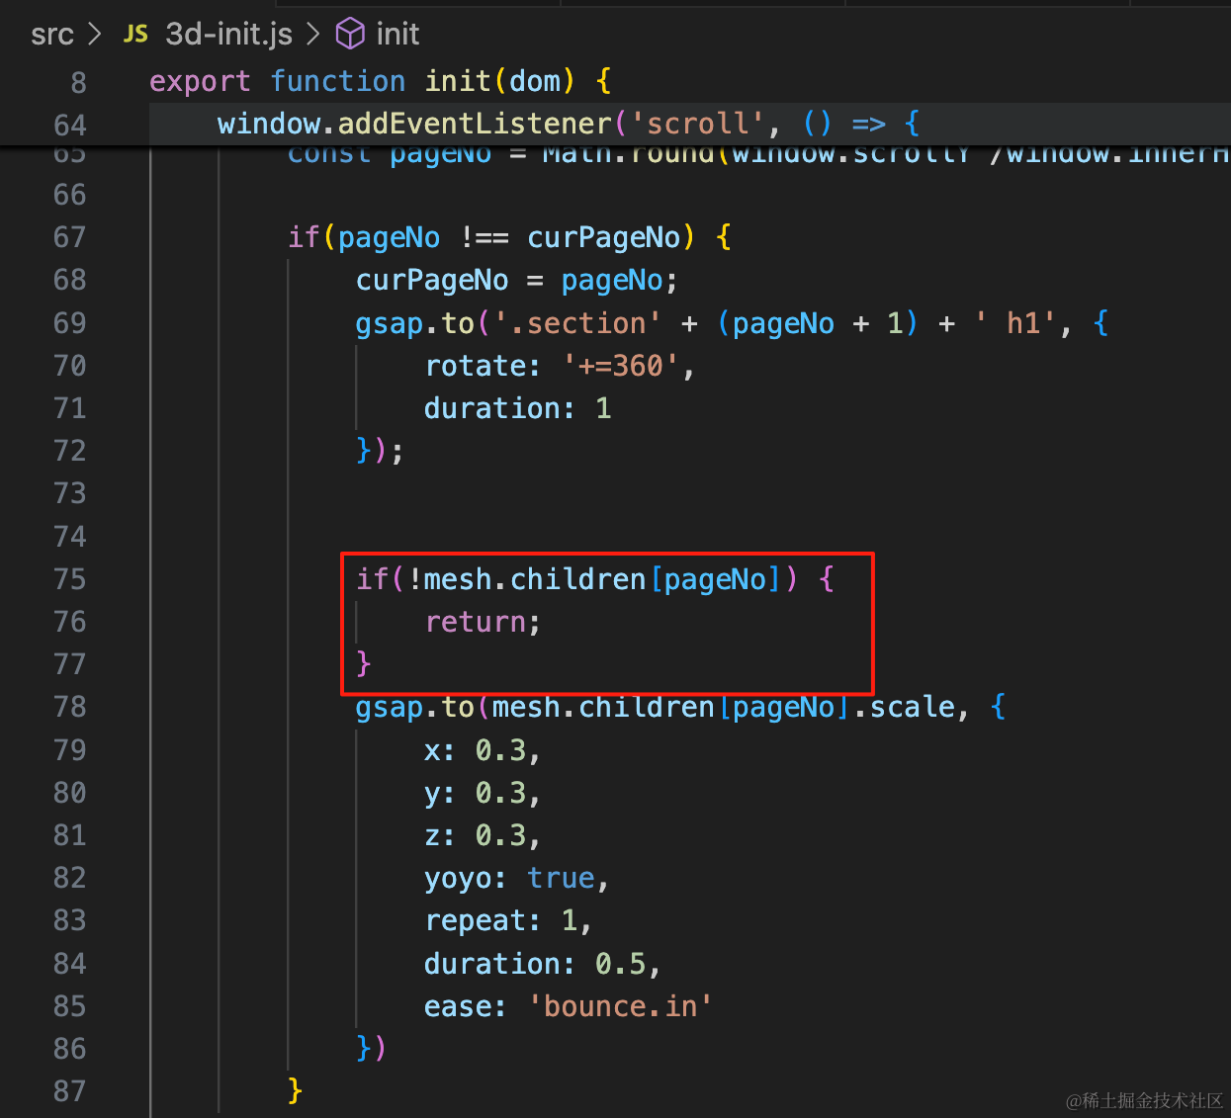Screen dimensions: 1232x1119
Task: Click the '});' closing on line 72
Action: [x=380, y=451]
